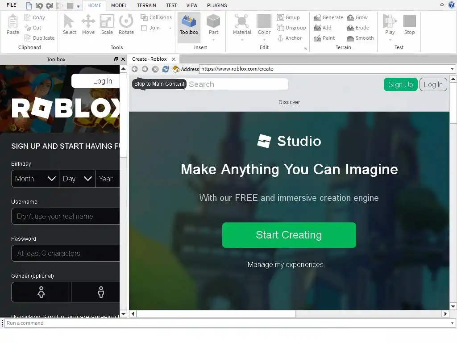Click the Undo arrow in title bar
The height and width of the screenshot is (343, 457).
pos(39,5)
